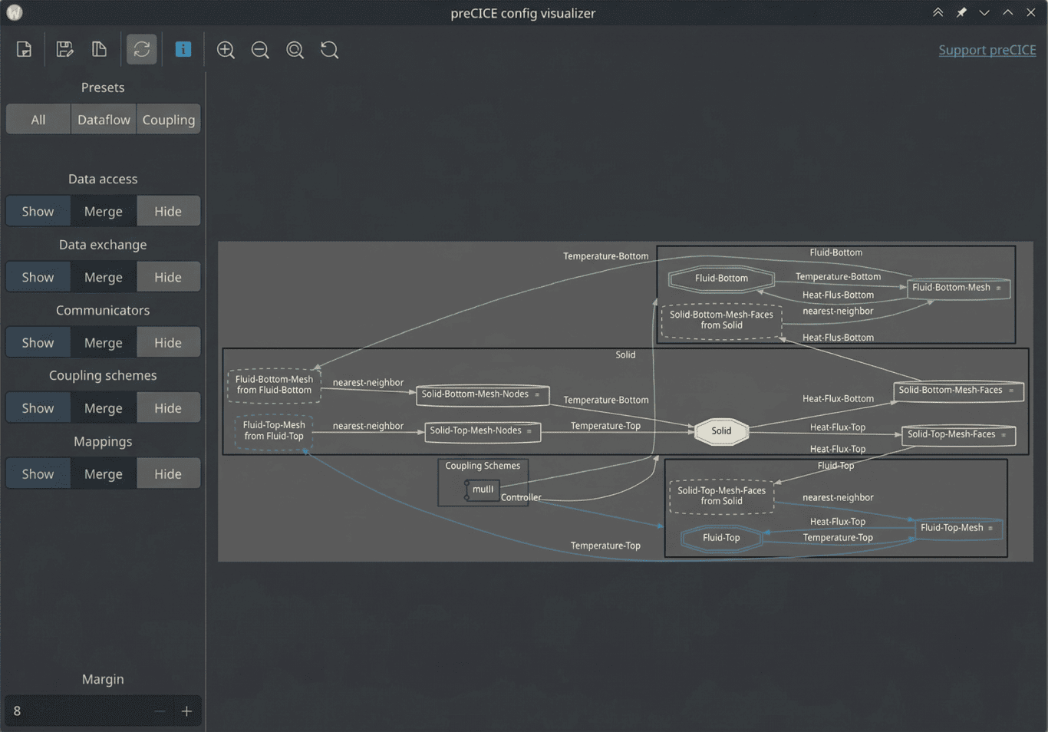Open the Support preCICE link
This screenshot has width=1048, height=732.
987,49
